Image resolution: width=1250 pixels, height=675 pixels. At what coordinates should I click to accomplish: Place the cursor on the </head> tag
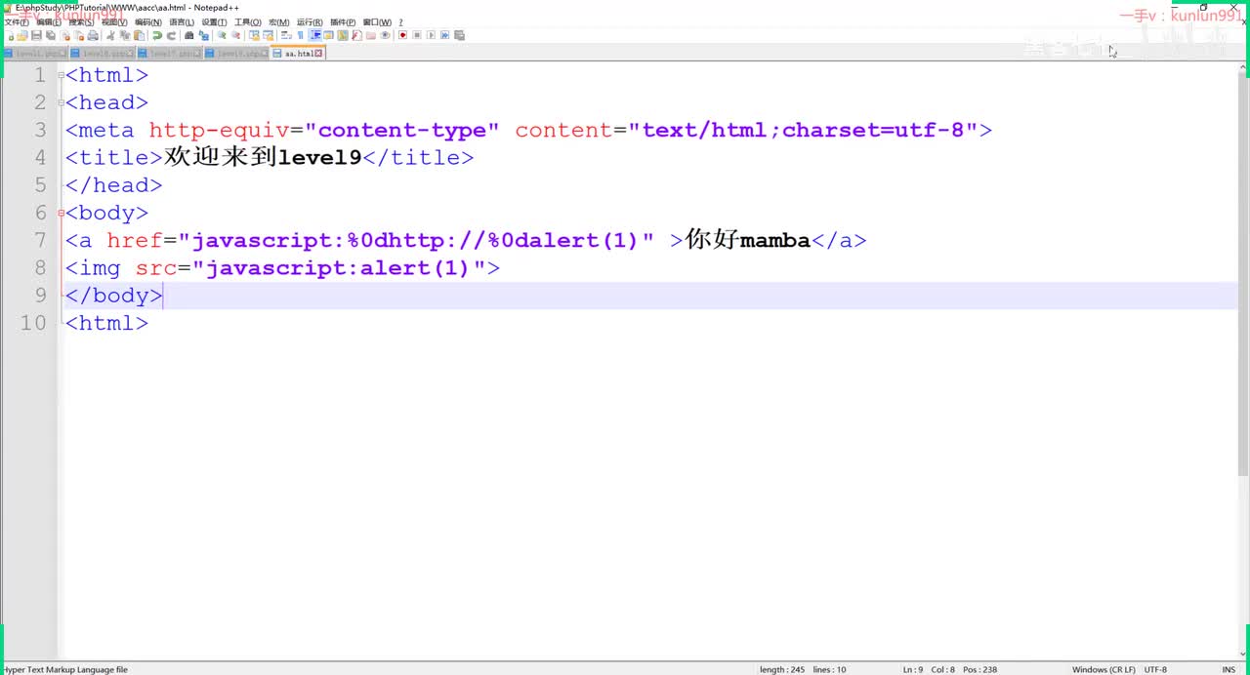113,185
